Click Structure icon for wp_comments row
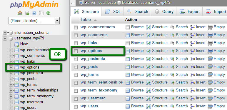The width and height of the screenshot is (227, 110). pyautogui.click(x=148, y=35)
